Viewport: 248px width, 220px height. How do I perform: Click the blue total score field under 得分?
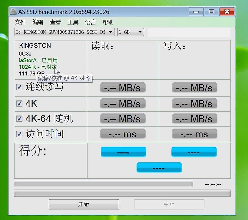(x=159, y=167)
